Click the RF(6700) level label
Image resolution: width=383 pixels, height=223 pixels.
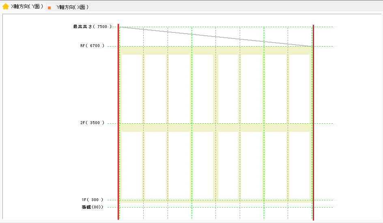click(92, 46)
